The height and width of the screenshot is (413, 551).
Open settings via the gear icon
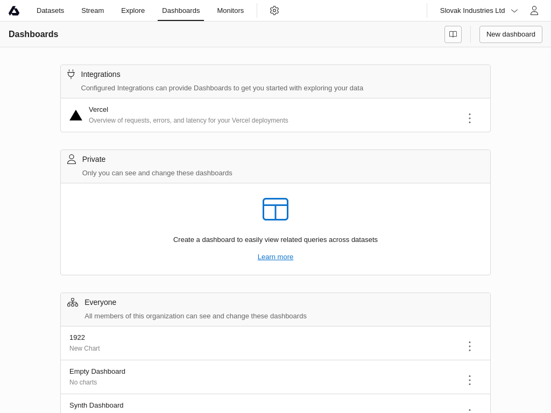pos(274,11)
